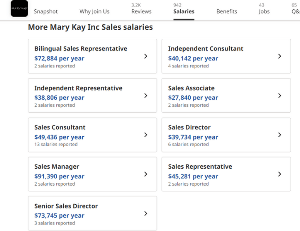Viewport: 300px width, 231px height.
Task: Expand Independent Representative chevron arrow
Action: tap(146, 96)
